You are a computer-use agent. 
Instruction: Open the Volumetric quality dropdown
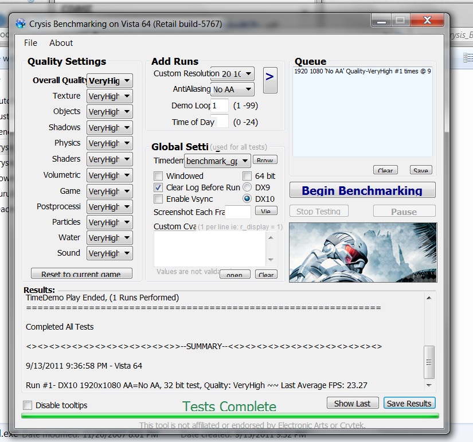(110, 175)
